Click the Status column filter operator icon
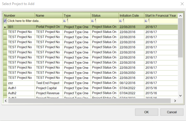 [x=93, y=21]
